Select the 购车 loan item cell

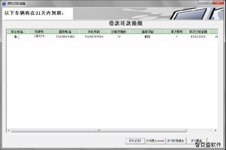tap(148, 37)
